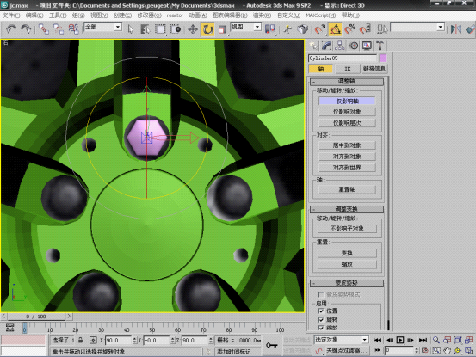Open the 文件 menu
The height and width of the screenshot is (357, 476).
click(11, 15)
